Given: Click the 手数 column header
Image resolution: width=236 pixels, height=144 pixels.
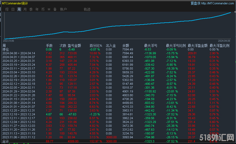Looking at the screenshot, I should (49, 46).
